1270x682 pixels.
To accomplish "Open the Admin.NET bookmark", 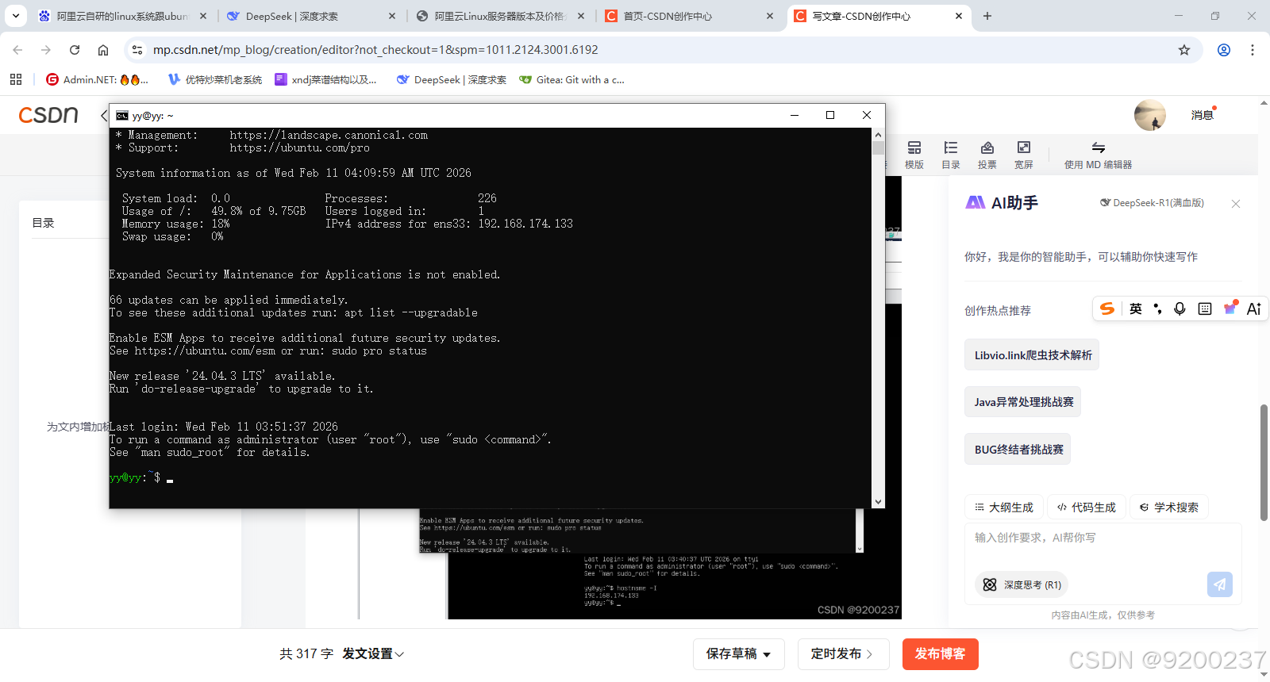I will tap(97, 79).
